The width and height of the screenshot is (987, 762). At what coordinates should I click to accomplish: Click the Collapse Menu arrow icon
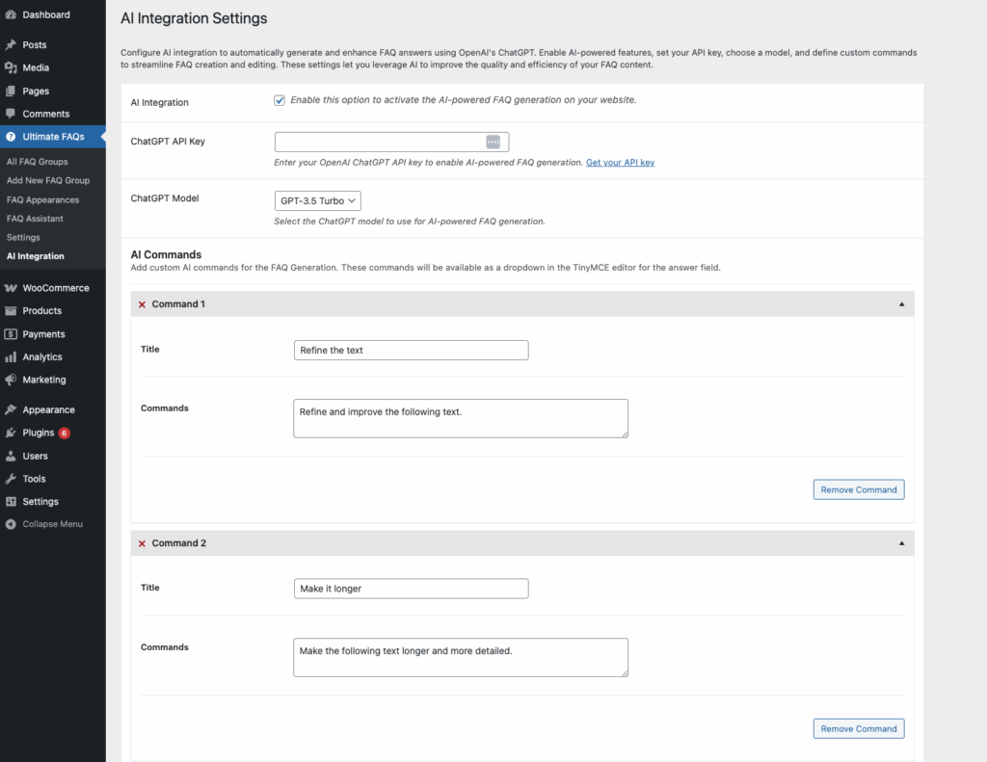pos(11,524)
